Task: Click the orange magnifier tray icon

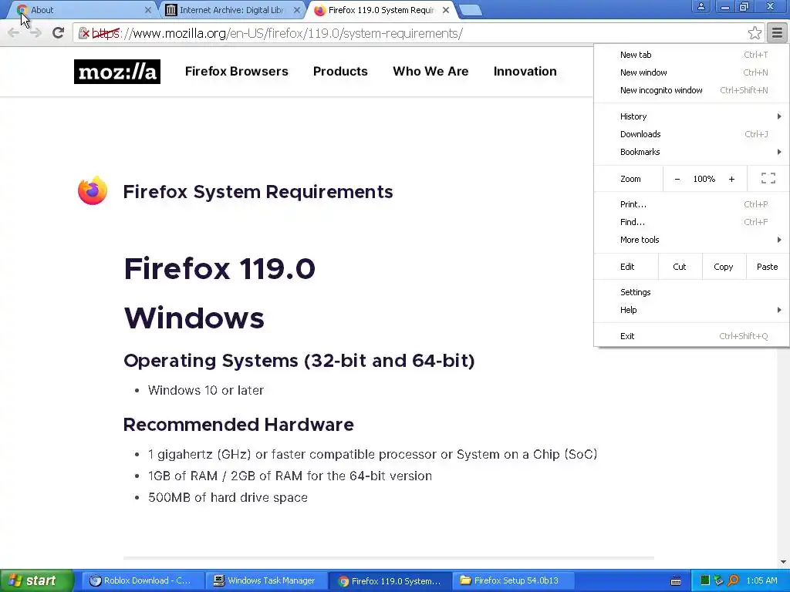Action: [733, 581]
